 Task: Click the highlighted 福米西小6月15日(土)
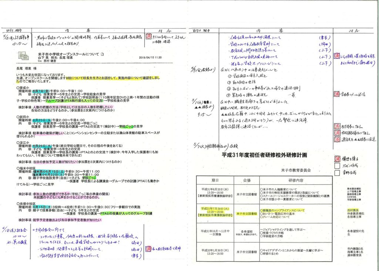coord(48,171)
